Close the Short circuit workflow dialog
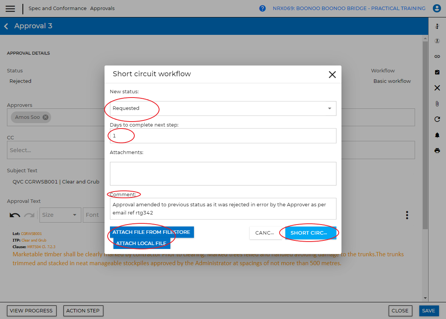The height and width of the screenshot is (319, 446). click(332, 75)
